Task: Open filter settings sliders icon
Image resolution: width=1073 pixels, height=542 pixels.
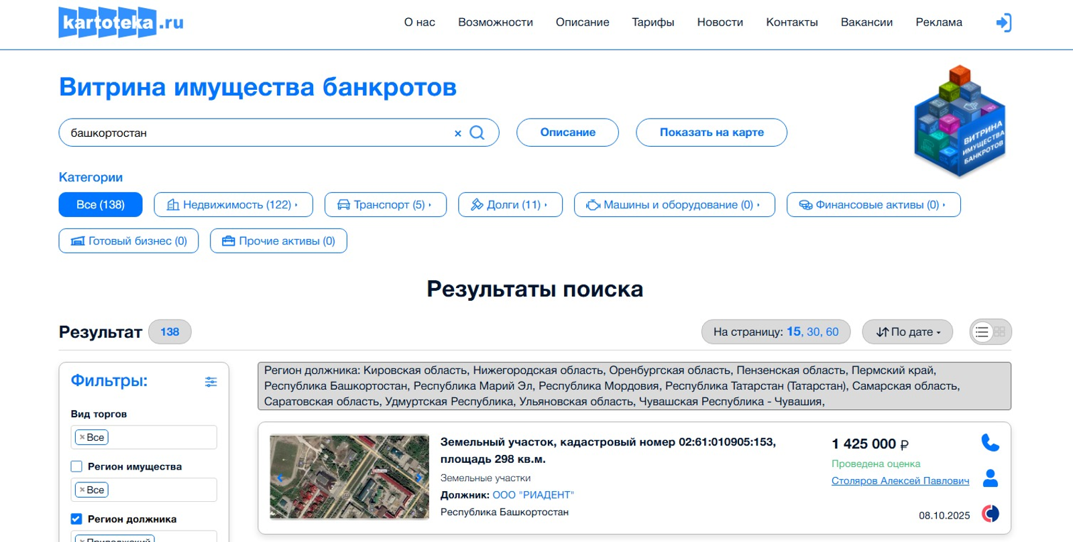Action: pyautogui.click(x=211, y=382)
